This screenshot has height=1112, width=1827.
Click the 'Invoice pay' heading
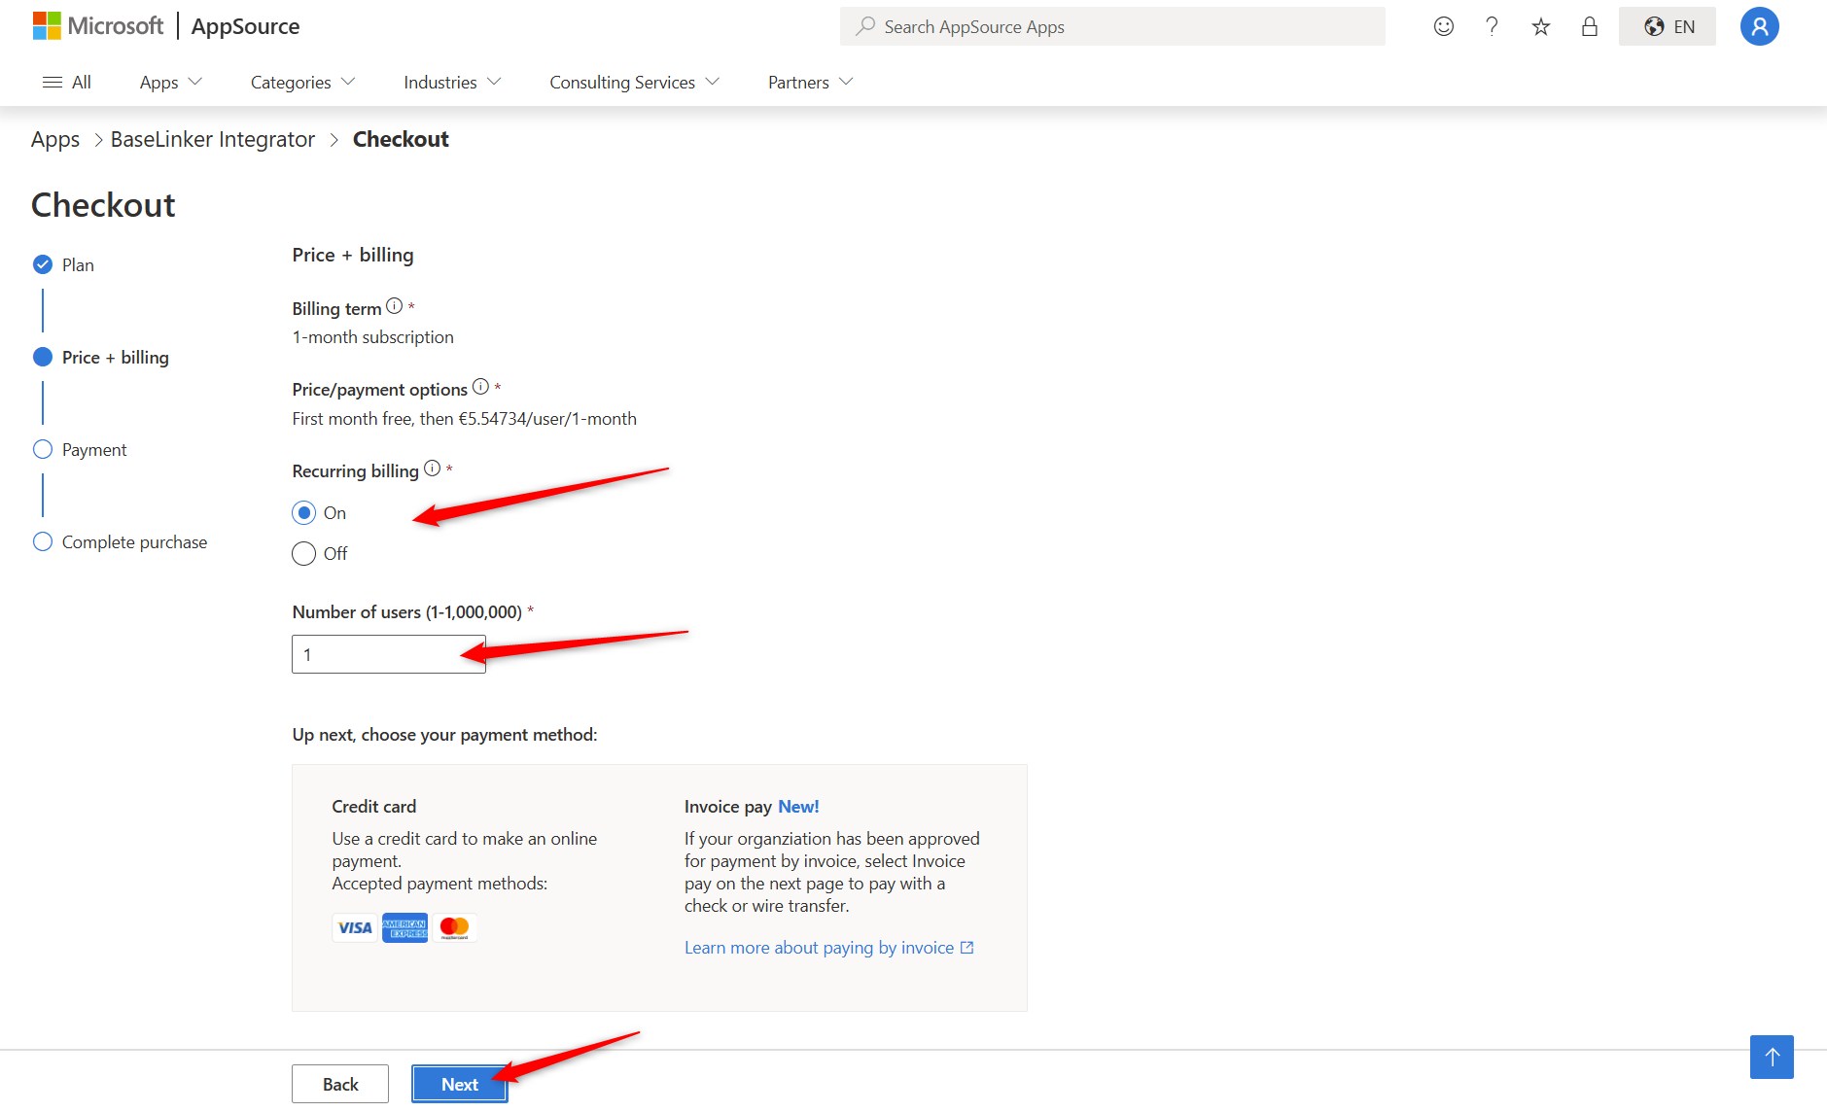click(x=728, y=807)
